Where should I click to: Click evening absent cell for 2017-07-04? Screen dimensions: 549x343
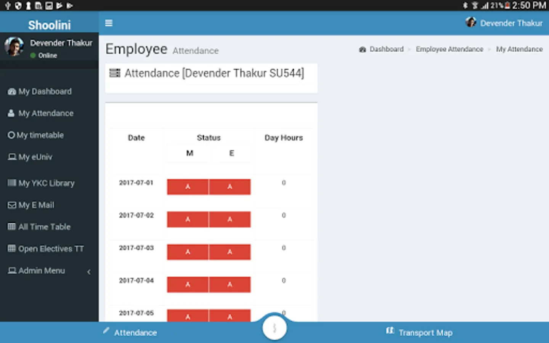(230, 285)
